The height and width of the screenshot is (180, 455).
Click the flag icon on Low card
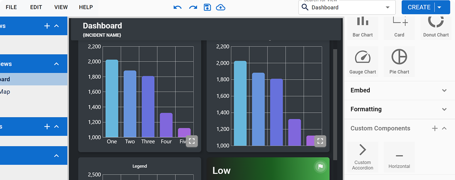tap(320, 167)
